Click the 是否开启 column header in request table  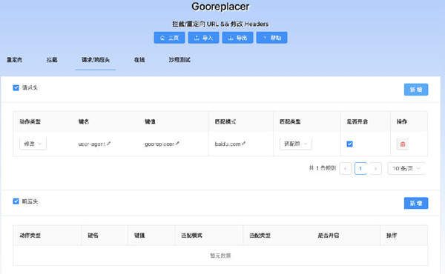(x=357, y=121)
